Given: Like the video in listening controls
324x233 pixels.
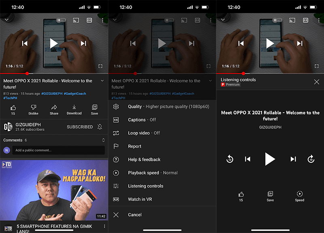Looking at the screenshot, I should [241, 197].
